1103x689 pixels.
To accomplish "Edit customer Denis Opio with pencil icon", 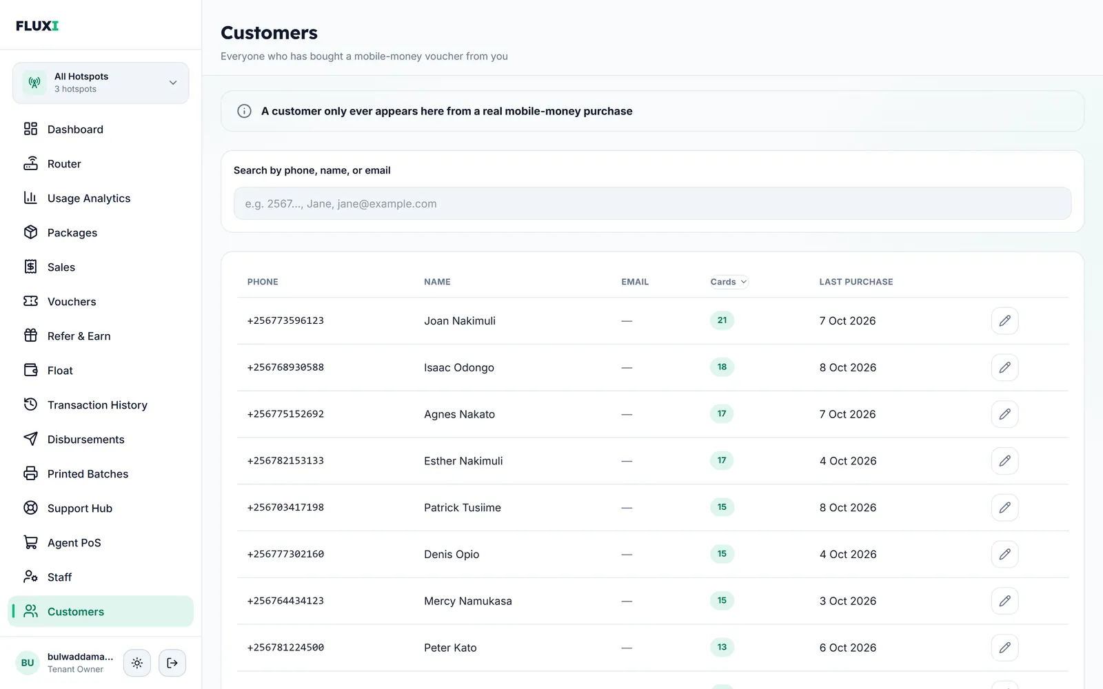I will [1004, 554].
